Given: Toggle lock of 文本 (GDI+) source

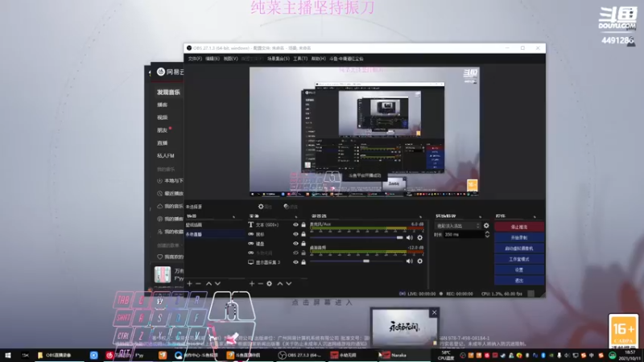Looking at the screenshot, I should [x=303, y=225].
